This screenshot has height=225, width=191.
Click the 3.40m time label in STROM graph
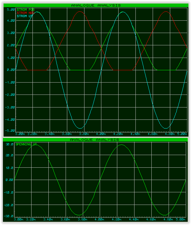49,134
